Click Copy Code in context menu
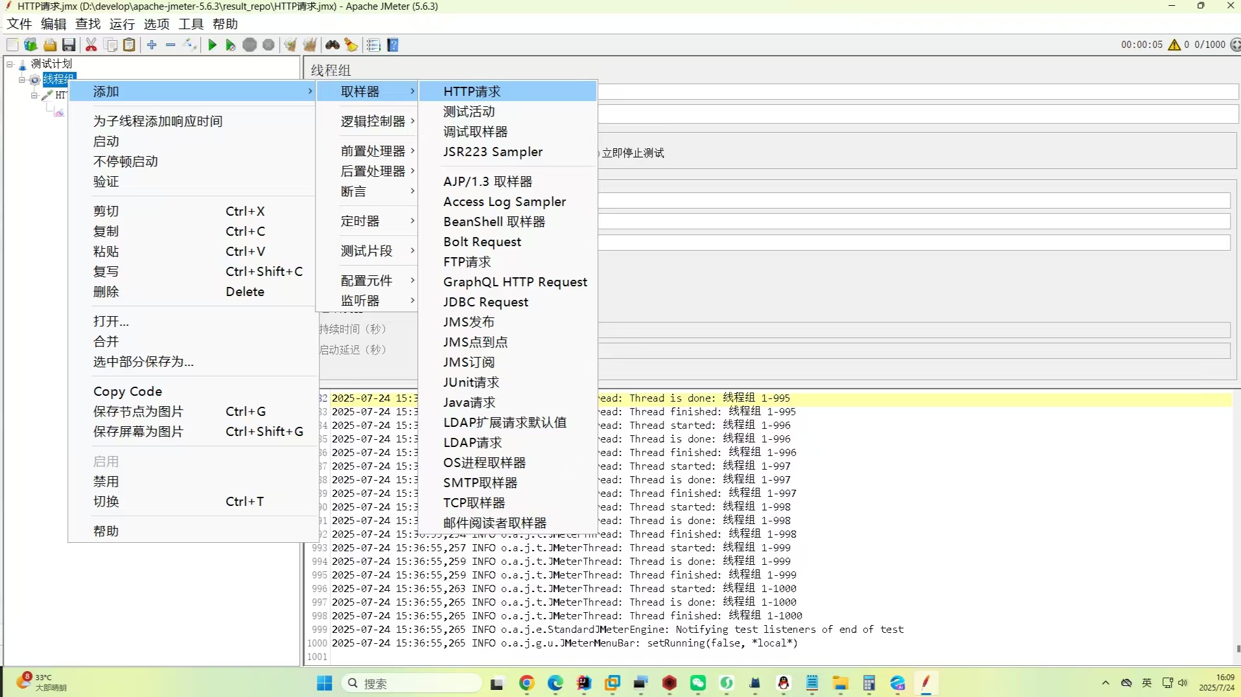Image resolution: width=1241 pixels, height=697 pixels. (192, 391)
